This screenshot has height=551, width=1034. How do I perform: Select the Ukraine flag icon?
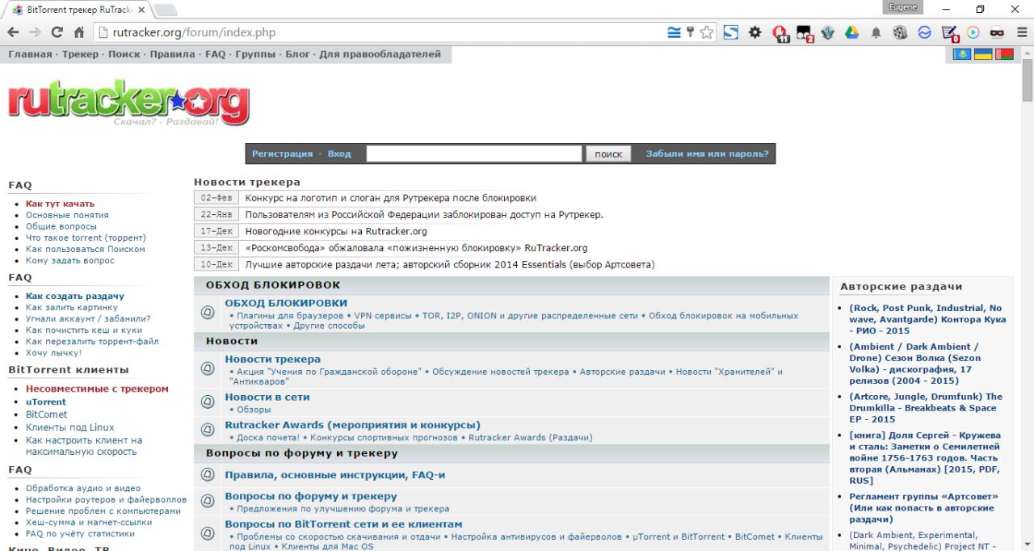pyautogui.click(x=983, y=54)
